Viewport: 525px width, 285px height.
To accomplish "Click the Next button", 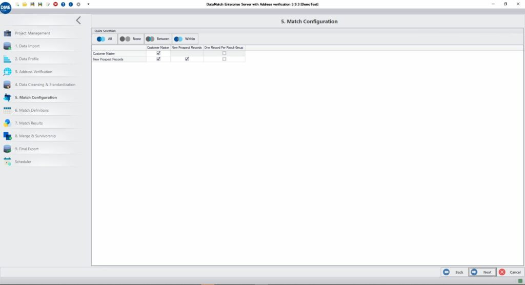I will click(x=482, y=272).
